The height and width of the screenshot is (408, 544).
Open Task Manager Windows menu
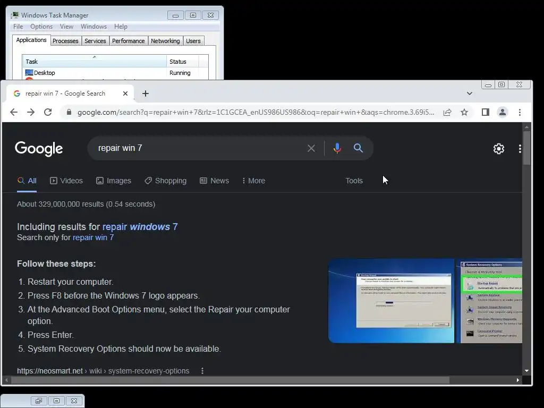pos(93,27)
